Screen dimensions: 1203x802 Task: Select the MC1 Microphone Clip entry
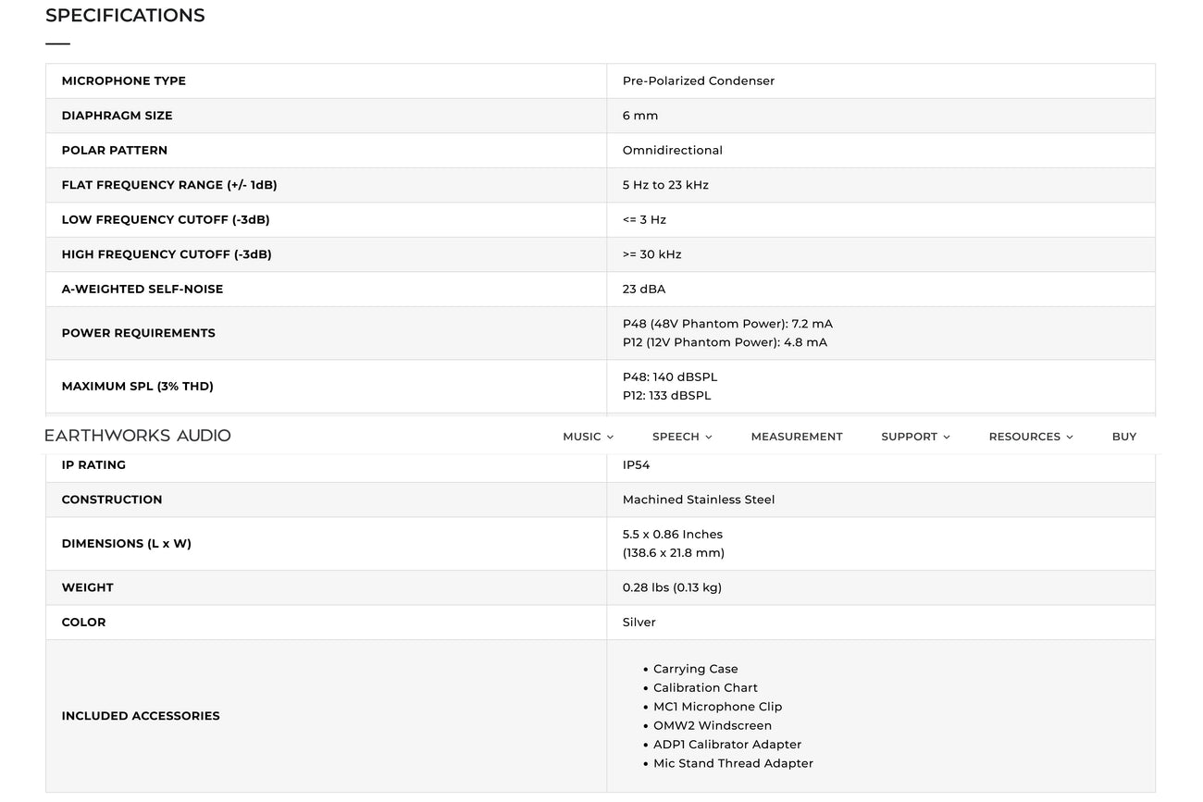718,706
